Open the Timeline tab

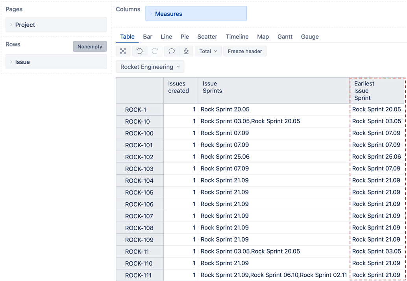click(237, 37)
